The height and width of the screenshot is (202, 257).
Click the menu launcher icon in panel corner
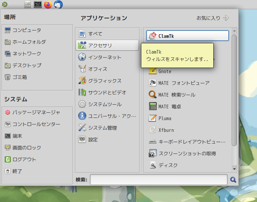(4, 4)
